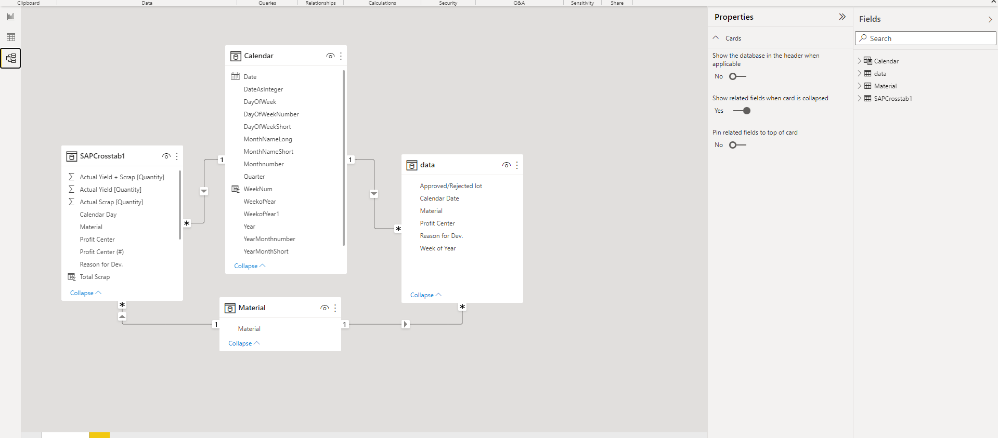Open SAPCrosstab1 card more options
Image resolution: width=998 pixels, height=438 pixels.
point(177,156)
